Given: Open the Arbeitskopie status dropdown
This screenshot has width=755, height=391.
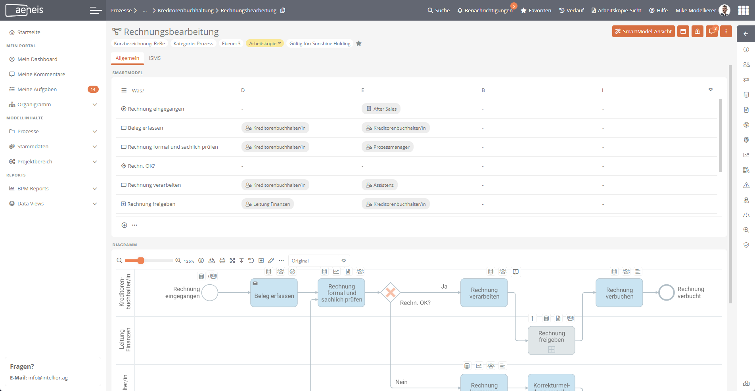Looking at the screenshot, I should [x=265, y=44].
